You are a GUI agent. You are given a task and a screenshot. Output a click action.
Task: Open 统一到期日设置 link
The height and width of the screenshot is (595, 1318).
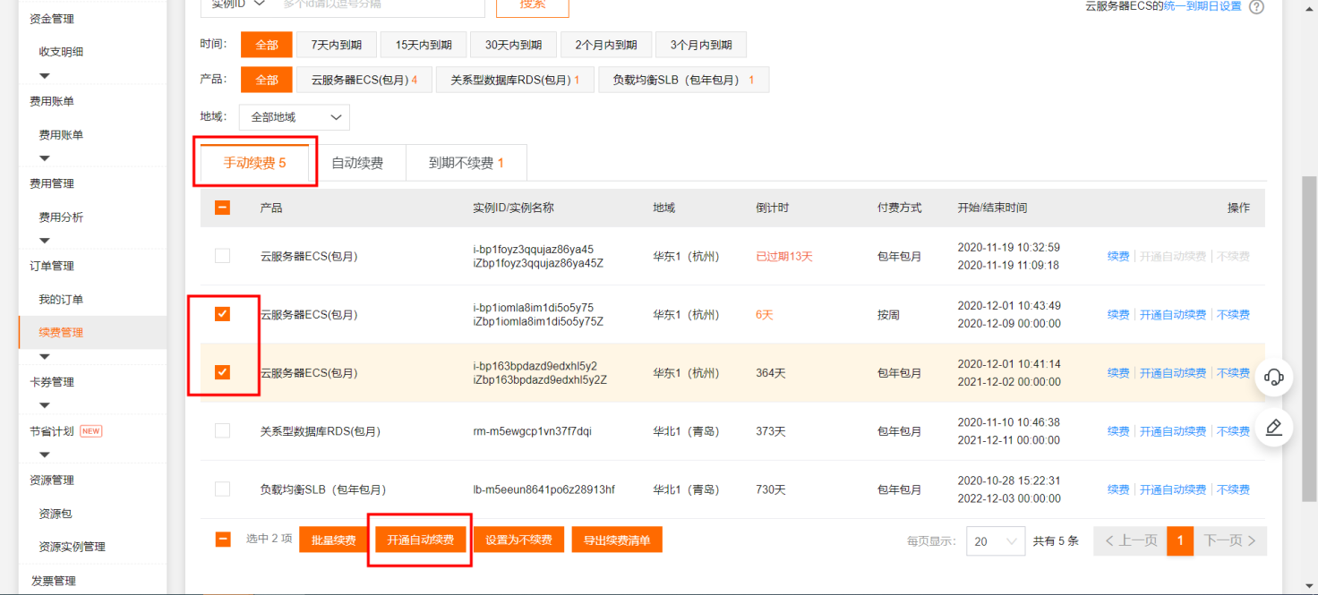(x=1202, y=6)
